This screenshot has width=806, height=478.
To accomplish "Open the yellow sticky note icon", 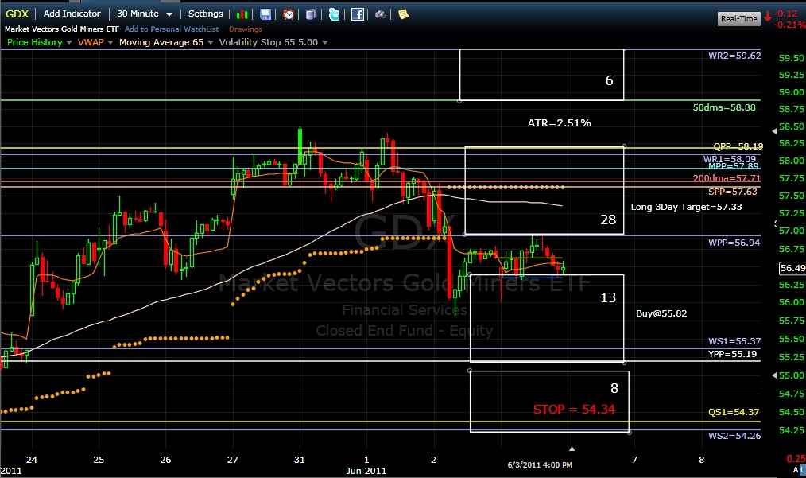I will point(404,14).
